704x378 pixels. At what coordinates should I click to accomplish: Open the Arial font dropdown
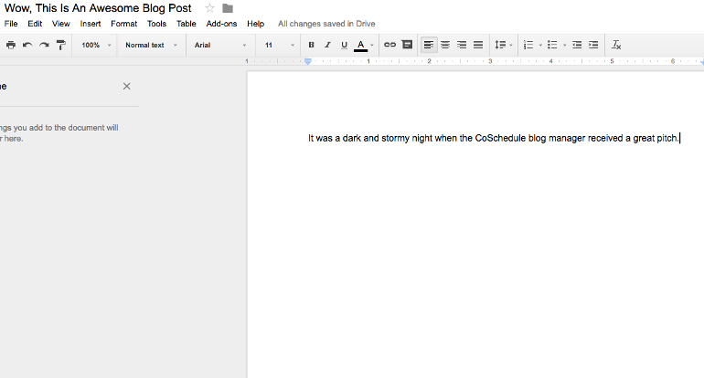[220, 46]
